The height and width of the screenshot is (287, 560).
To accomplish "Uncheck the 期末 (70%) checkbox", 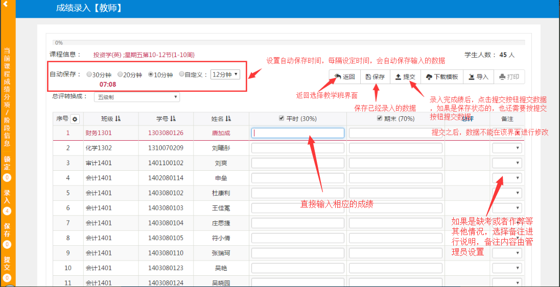I will 380,119.
